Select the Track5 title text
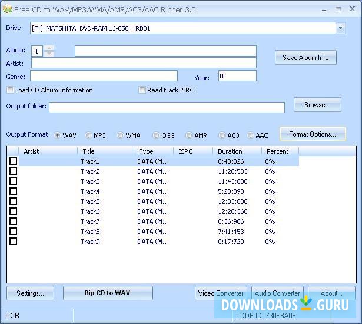This screenshot has height=324, width=362. click(x=90, y=201)
